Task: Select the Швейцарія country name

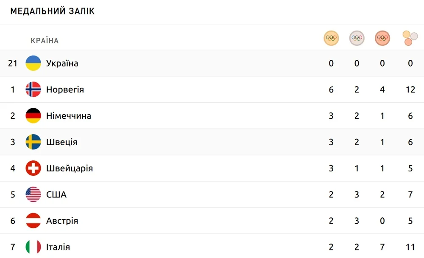Action: [x=69, y=168]
